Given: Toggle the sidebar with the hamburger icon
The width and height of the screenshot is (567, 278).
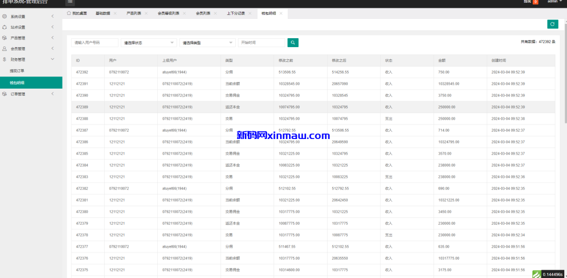Looking at the screenshot, I should (x=70, y=2).
